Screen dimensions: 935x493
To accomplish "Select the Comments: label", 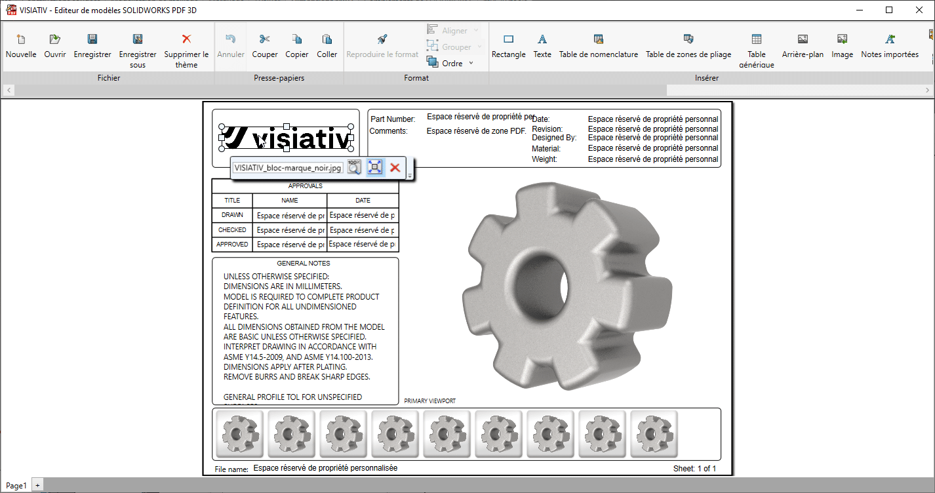I will pos(388,131).
